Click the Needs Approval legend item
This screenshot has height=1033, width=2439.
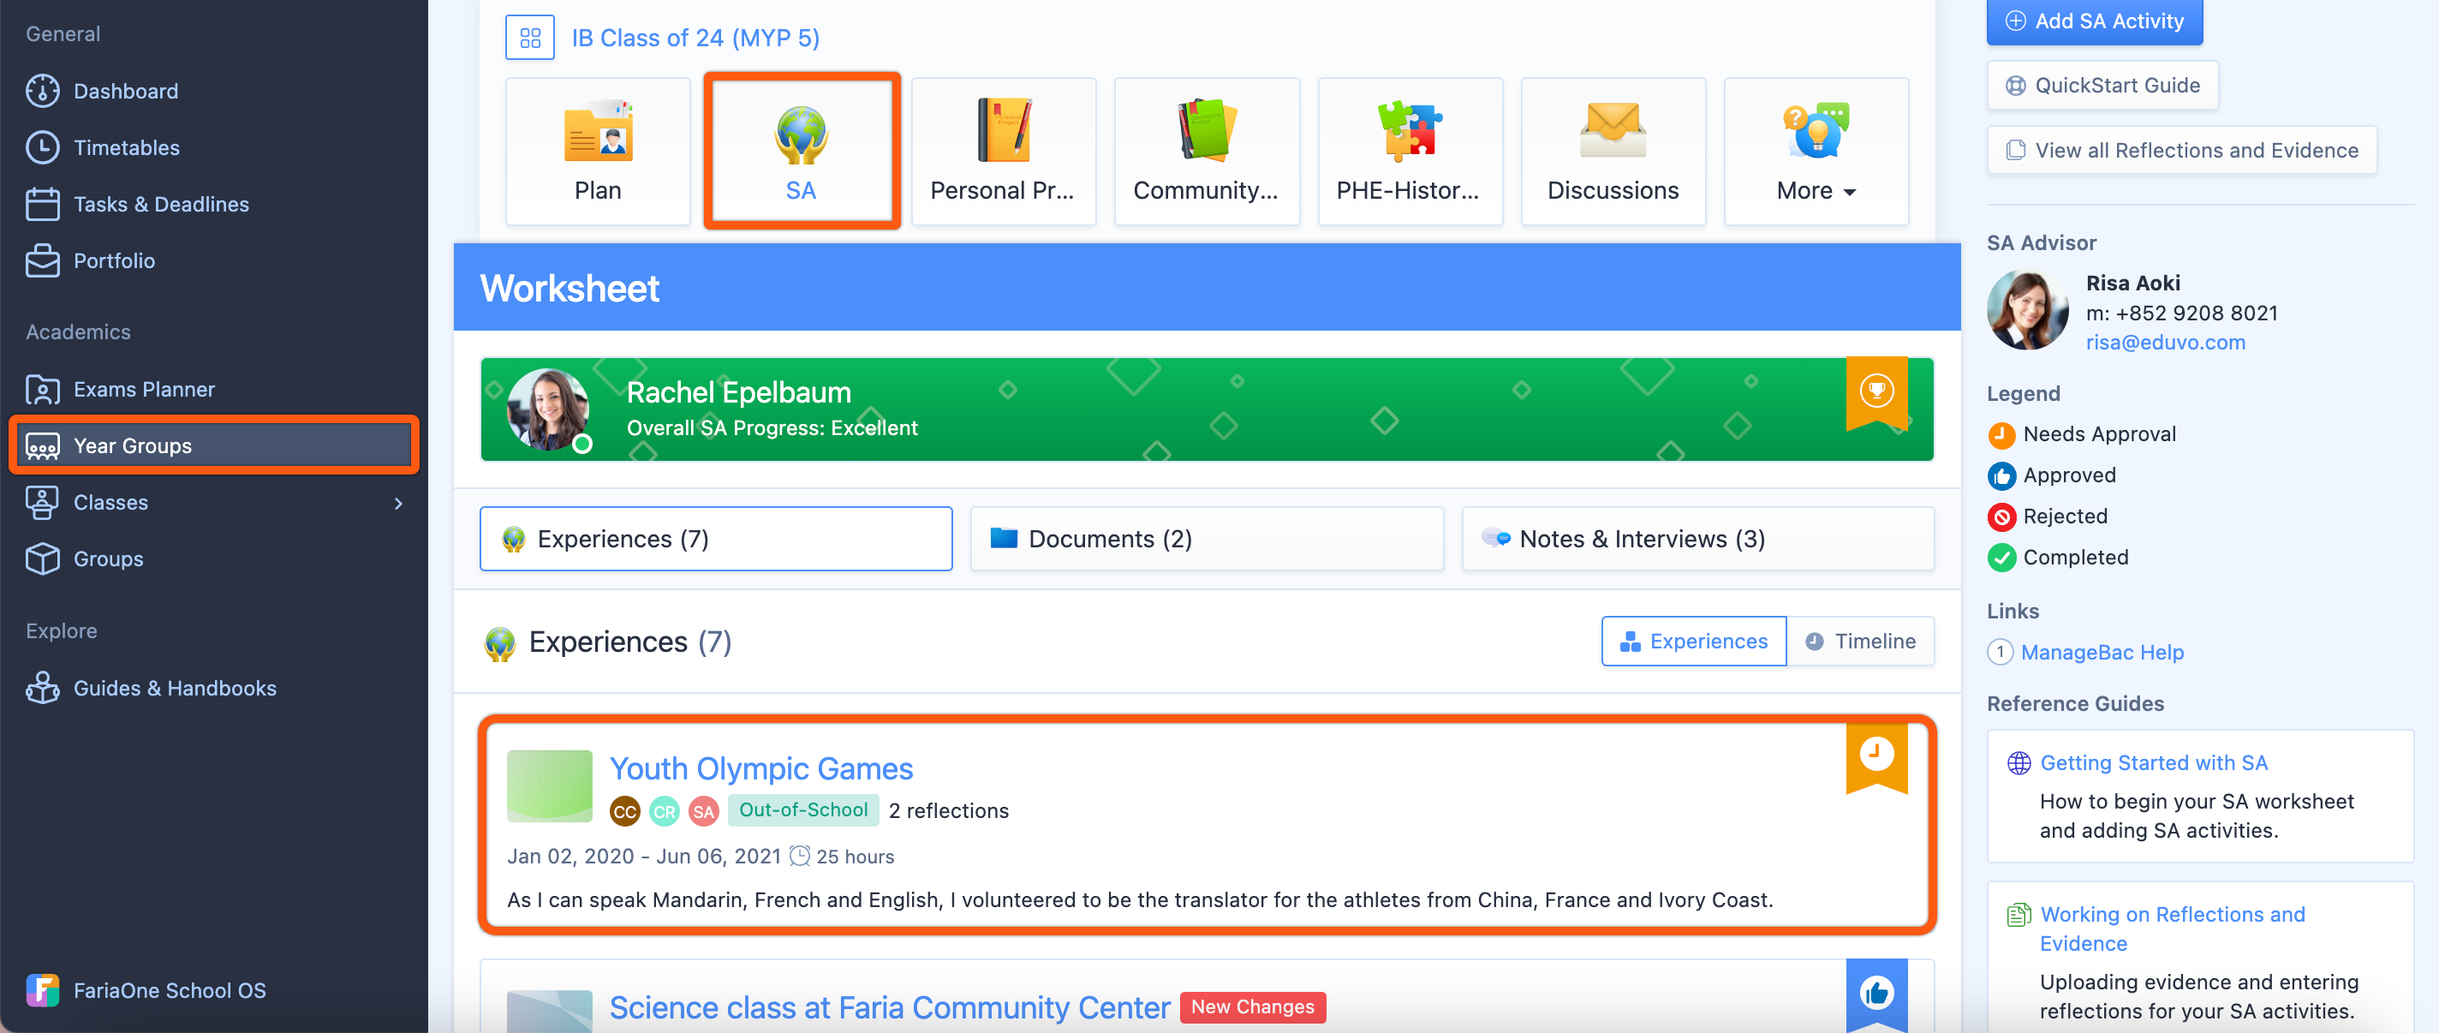pos(2082,434)
